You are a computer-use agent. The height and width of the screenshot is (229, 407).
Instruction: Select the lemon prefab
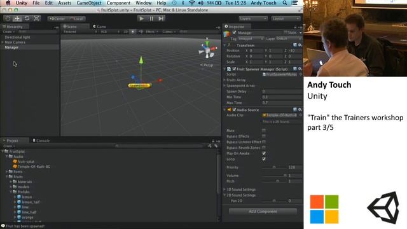coord(24,197)
